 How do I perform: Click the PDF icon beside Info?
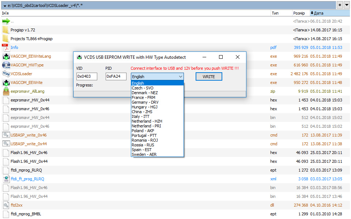pyautogui.click(x=5, y=47)
